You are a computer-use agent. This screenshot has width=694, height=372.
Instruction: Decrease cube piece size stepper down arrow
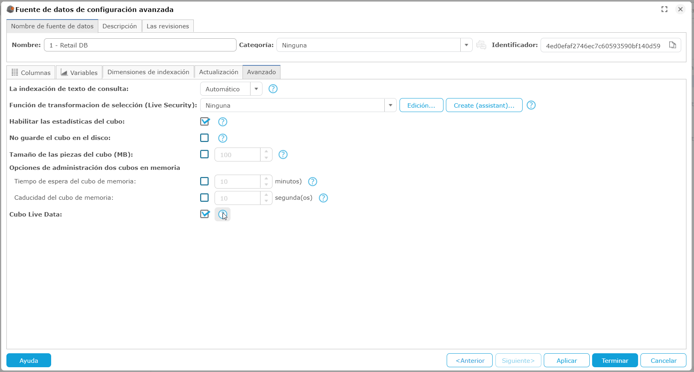(266, 158)
